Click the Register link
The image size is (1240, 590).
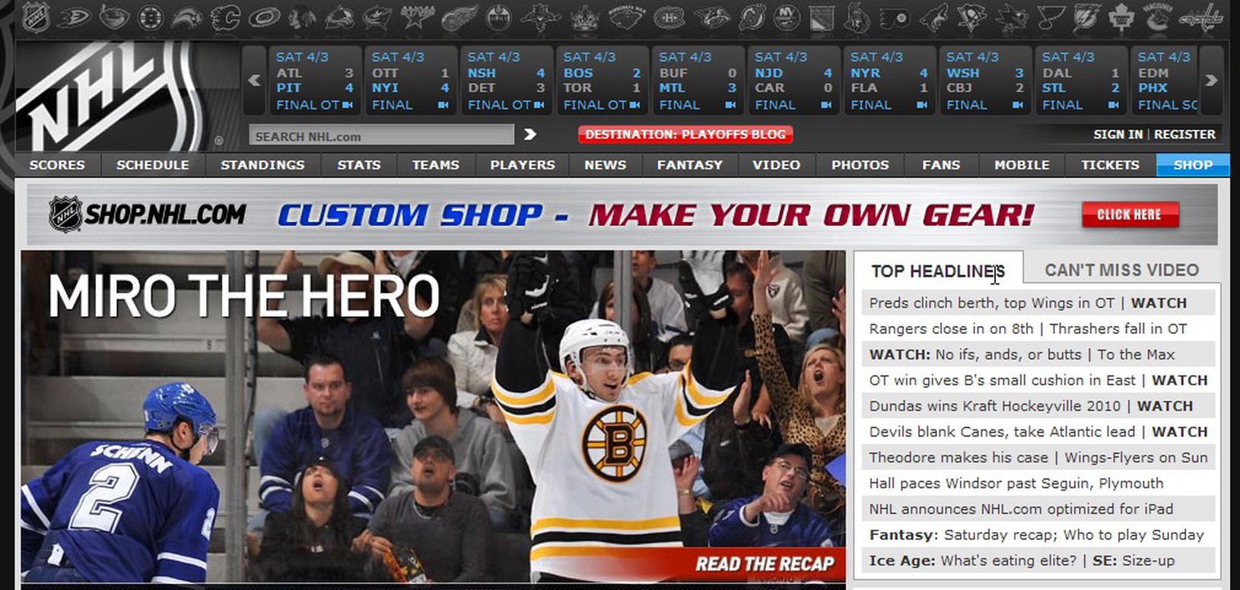click(x=1184, y=135)
